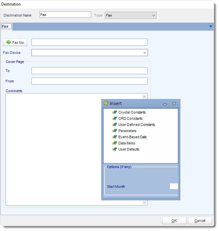
Task: Click the Comments label
Action: point(14,91)
